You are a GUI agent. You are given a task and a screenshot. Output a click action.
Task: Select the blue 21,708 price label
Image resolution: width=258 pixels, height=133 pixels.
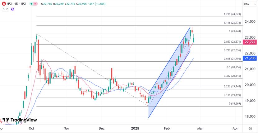(250, 58)
